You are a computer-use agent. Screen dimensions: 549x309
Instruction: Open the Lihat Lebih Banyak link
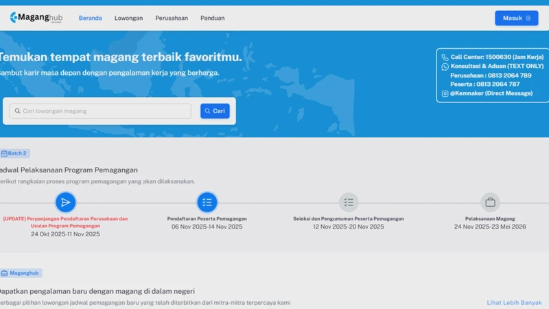[514, 302]
